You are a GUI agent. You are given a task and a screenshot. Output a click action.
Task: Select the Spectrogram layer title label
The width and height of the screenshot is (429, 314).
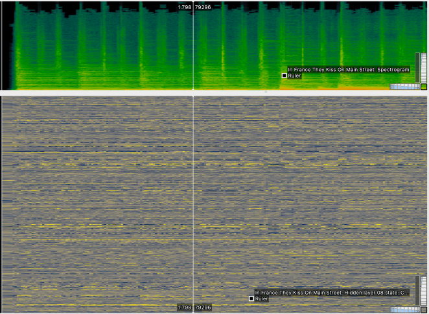(x=338, y=69)
